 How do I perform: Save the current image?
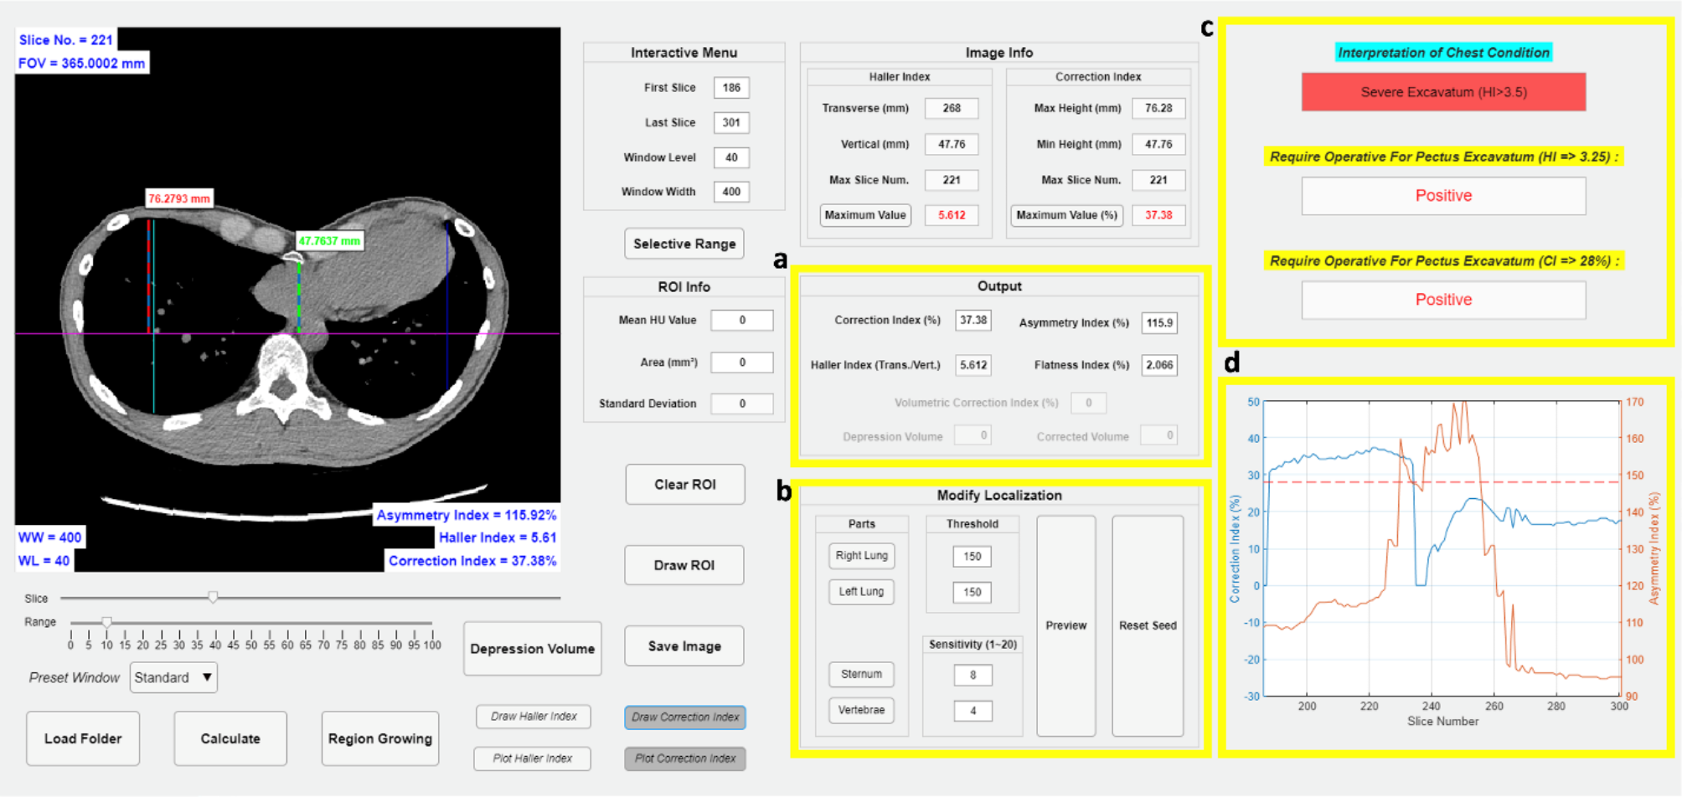click(684, 646)
